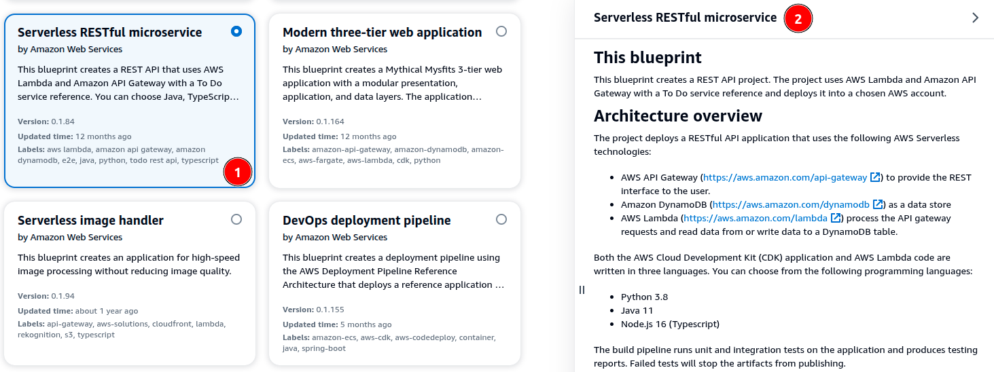Click Version: 0.1.155 text
Screen dimensions: 994x372
[x=313, y=310]
